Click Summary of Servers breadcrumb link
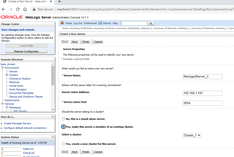Image resolution: width=234 pixels, height=157 pixels. 105,28
